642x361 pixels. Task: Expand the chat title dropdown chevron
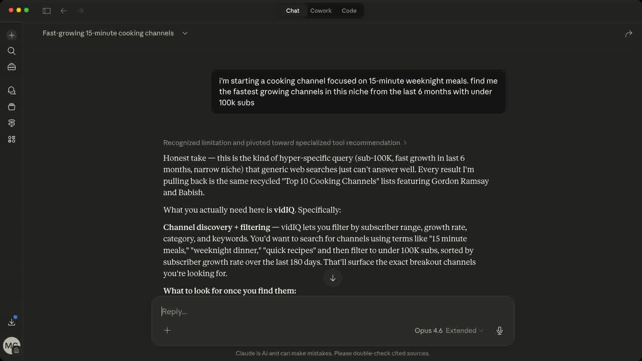tap(185, 33)
